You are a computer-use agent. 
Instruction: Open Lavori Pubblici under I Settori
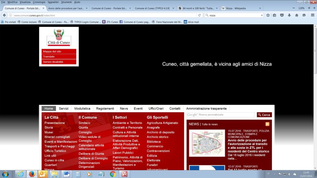coord(123,153)
